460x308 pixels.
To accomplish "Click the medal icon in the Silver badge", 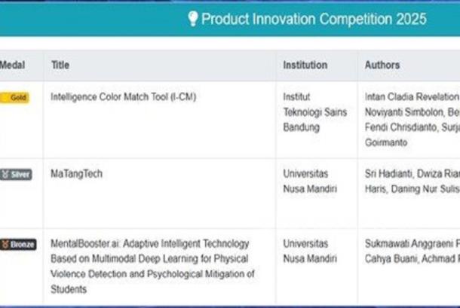I will click(x=5, y=174).
